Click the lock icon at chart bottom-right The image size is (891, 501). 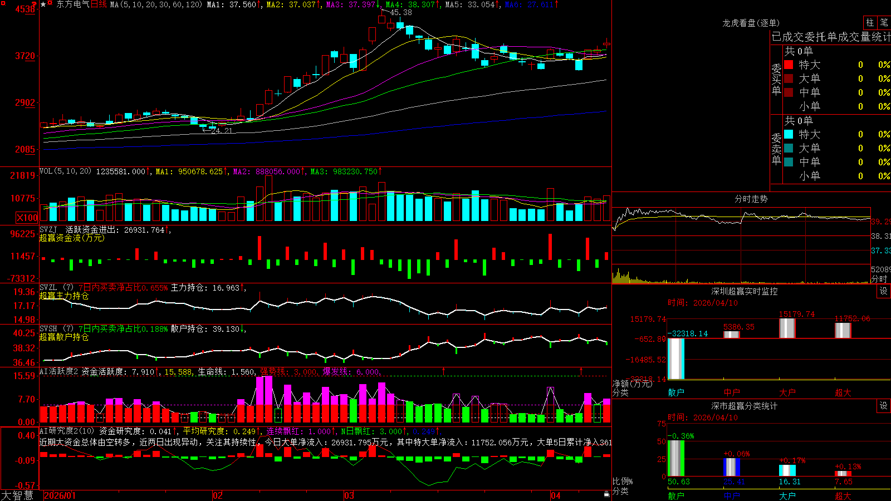coord(606,494)
